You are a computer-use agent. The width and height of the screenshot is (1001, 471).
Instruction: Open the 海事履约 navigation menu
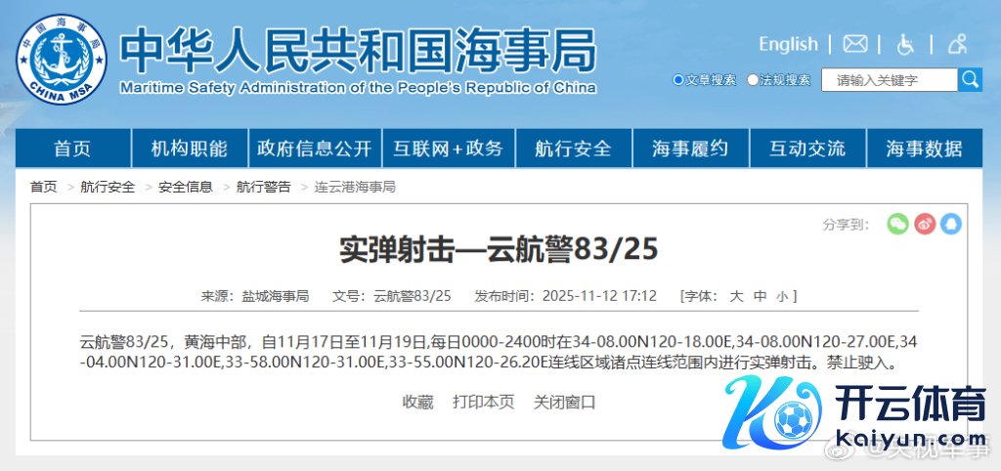[x=690, y=149]
